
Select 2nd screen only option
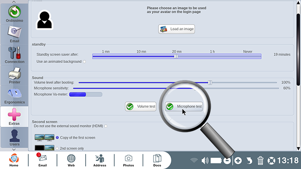click(x=57, y=149)
